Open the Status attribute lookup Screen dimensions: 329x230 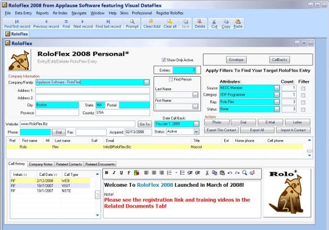277,109
